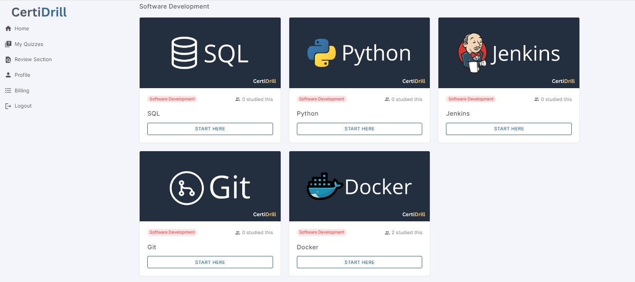Click the Profile person icon
This screenshot has width=635, height=282.
tap(8, 75)
